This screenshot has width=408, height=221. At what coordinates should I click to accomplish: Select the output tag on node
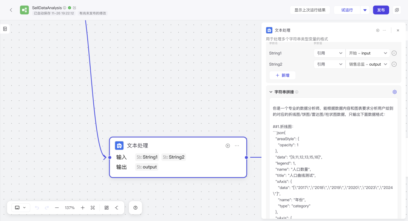click(147, 167)
